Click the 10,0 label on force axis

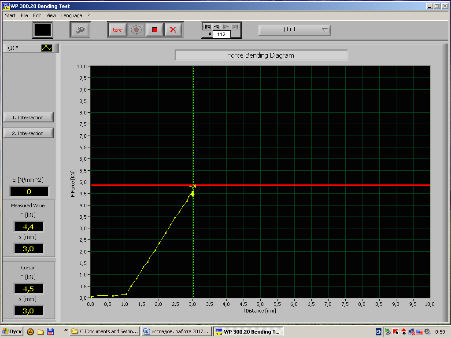point(81,66)
